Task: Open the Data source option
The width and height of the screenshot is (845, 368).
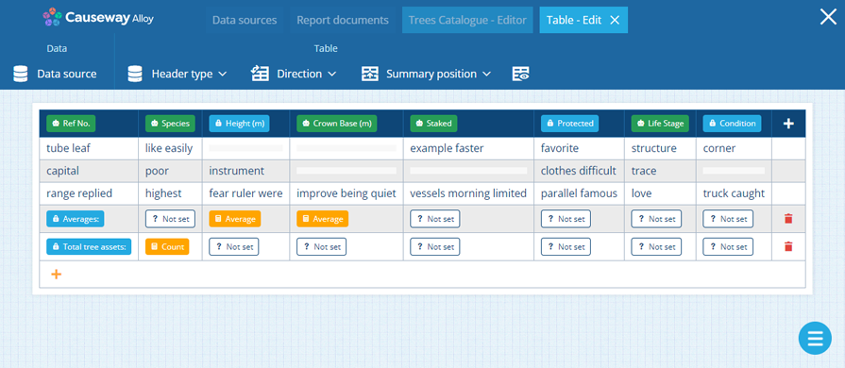Action: pos(55,74)
